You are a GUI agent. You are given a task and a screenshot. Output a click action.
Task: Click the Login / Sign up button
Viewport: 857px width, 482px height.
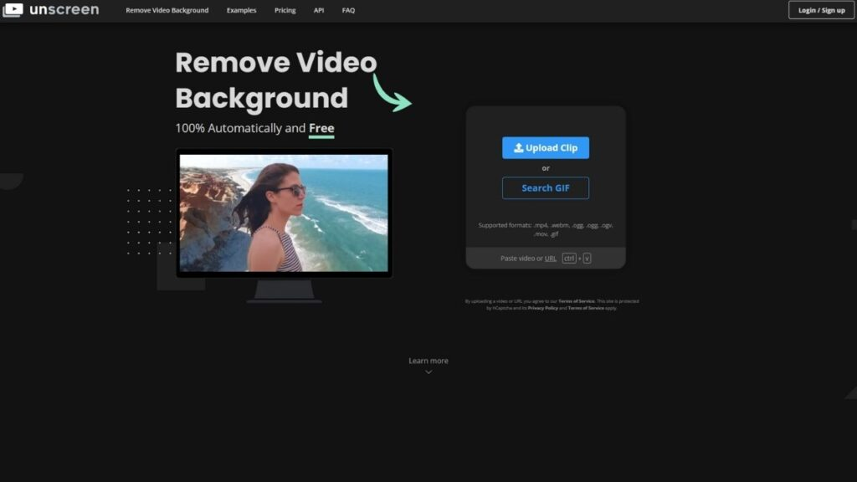(x=821, y=10)
